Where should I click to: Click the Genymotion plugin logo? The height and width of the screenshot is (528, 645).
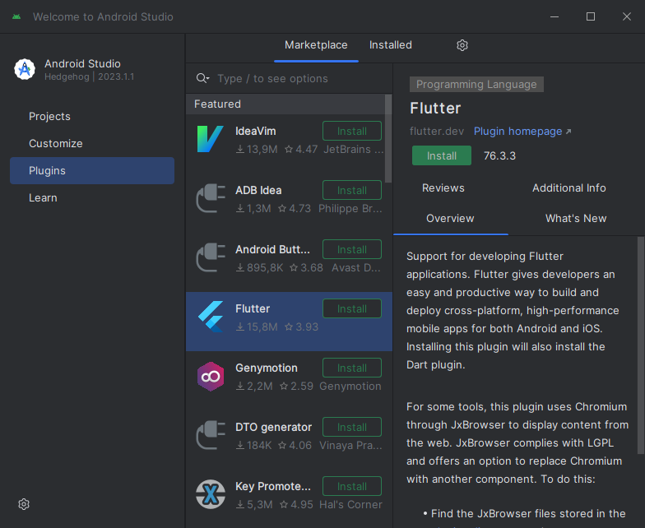tap(211, 377)
